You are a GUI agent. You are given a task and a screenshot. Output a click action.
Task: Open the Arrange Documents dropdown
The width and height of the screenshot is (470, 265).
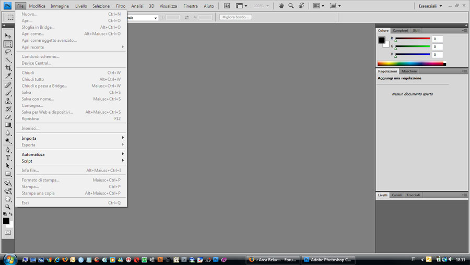point(319,6)
